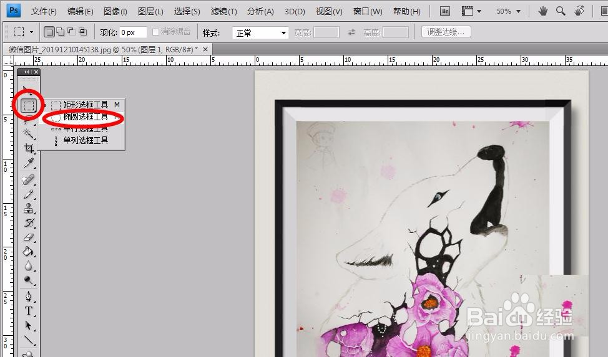This screenshot has height=357, width=608.
Task: Choose 椭圆选框工具 from flyout menu
Action: tap(86, 117)
